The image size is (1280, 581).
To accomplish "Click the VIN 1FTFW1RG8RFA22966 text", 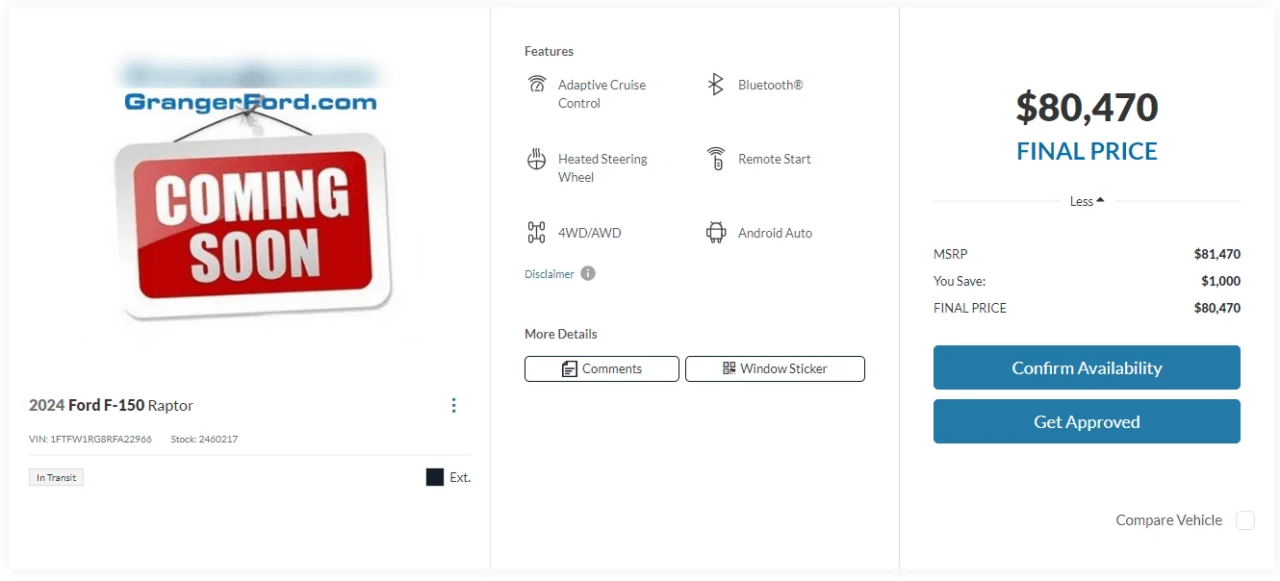I will pyautogui.click(x=90, y=440).
